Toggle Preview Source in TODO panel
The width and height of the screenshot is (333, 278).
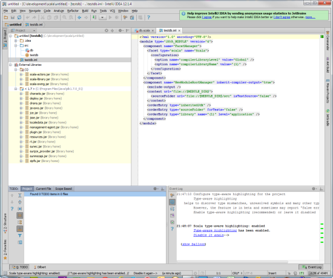(20, 242)
